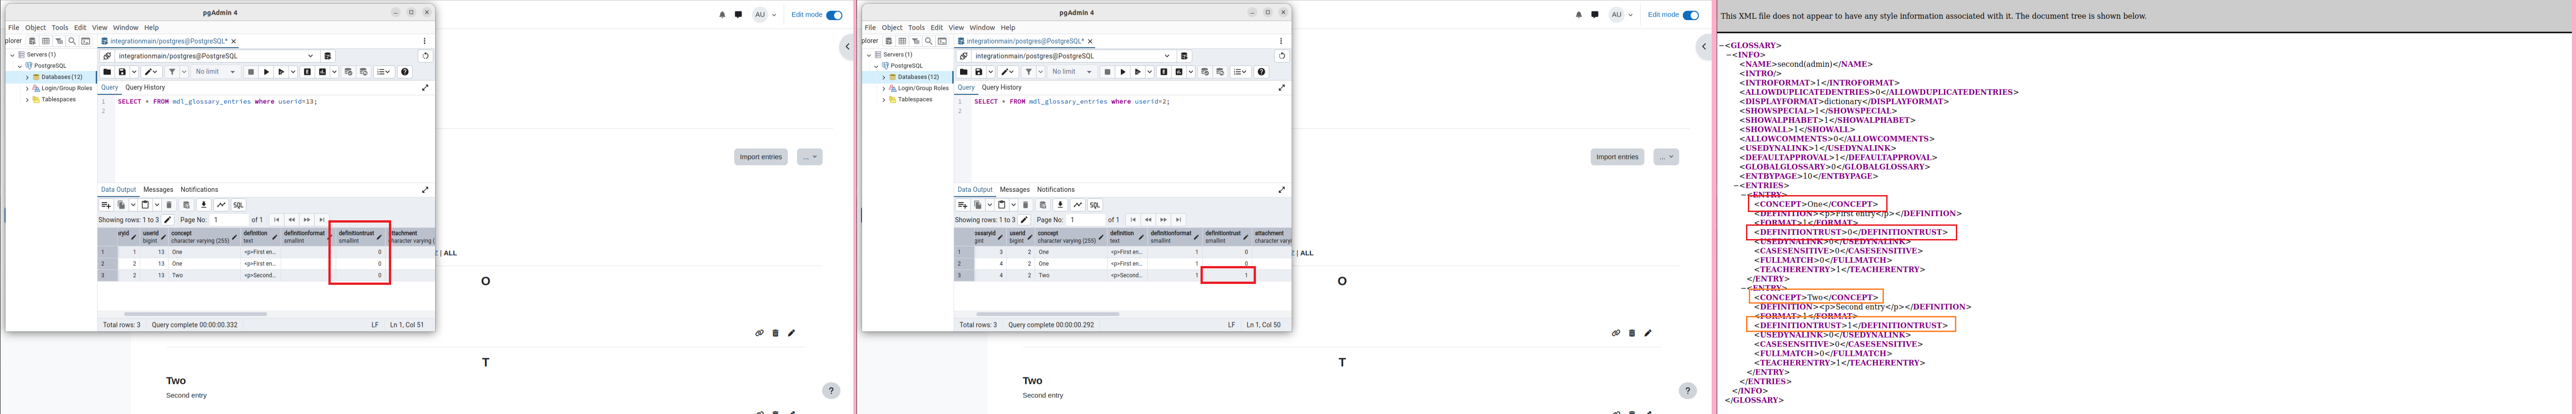2576x414 pixels.
Task: Search objects magnifier in the userid=13 window explorer
Action: click(x=72, y=41)
